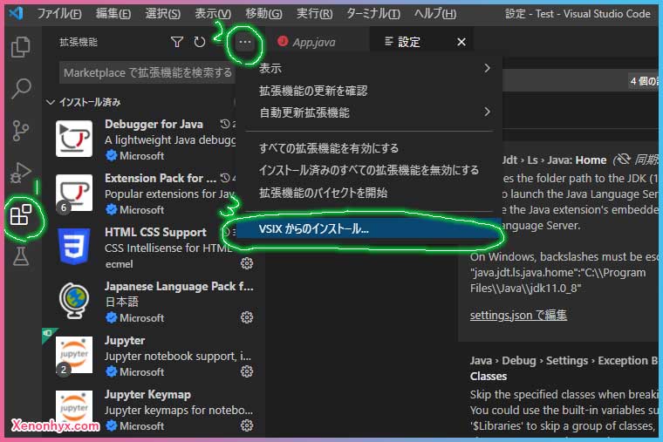
Task: Click the VS Code logo icon
Action: (16, 13)
